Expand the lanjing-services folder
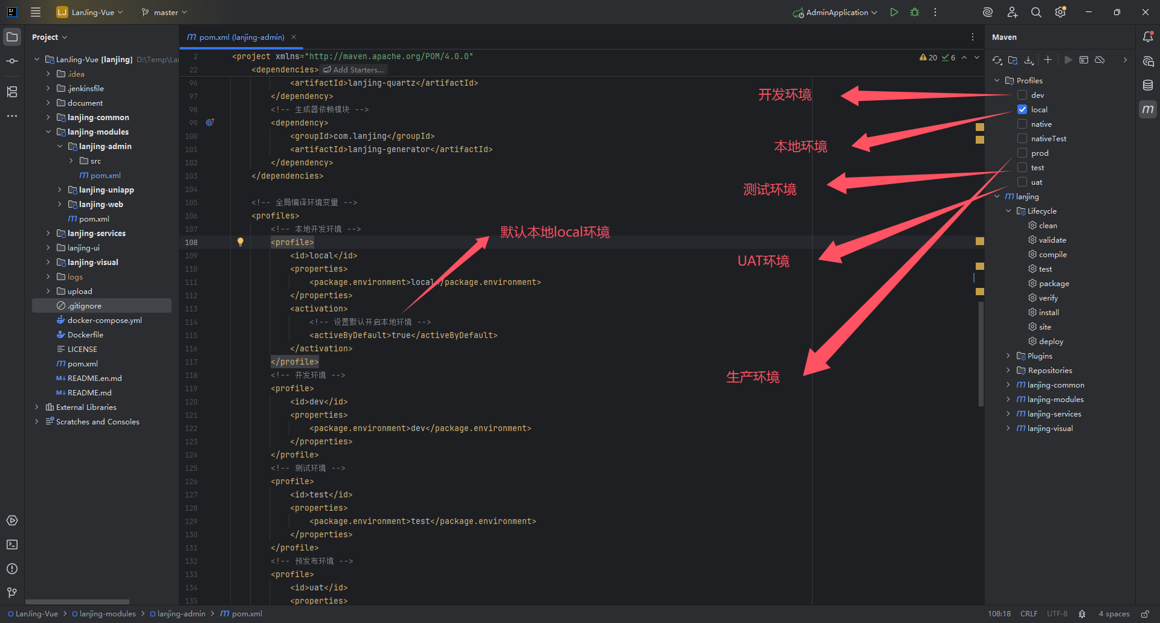Screen dimensions: 1160x623 coord(48,233)
